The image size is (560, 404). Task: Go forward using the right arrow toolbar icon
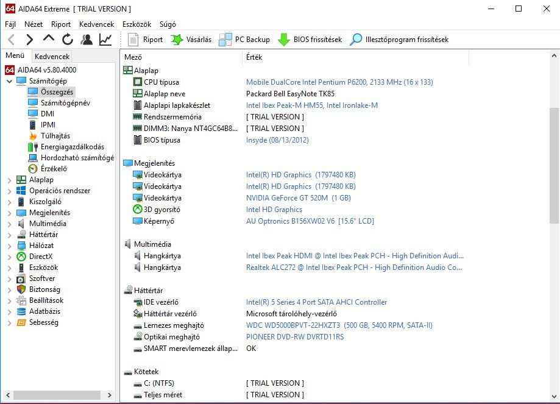coord(30,39)
